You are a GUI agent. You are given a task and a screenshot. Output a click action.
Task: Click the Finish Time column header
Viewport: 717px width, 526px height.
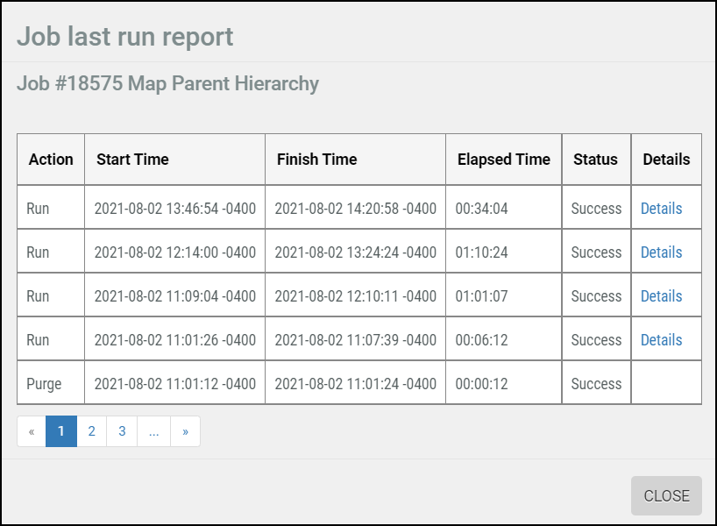(355, 160)
